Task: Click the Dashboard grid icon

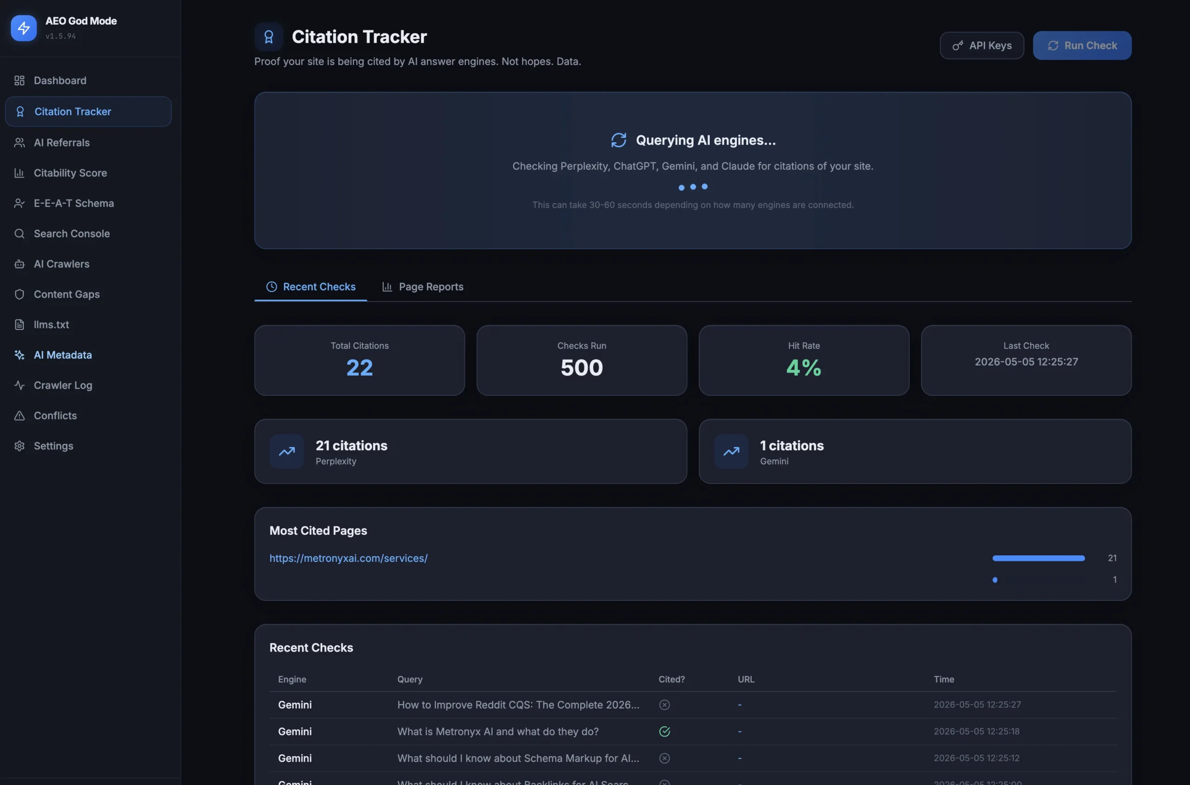Action: (x=20, y=80)
